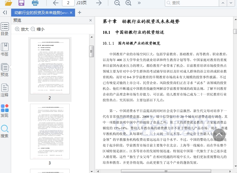Open the 注释 annotations sidebar panel
237x173 pixels.
tap(4, 90)
